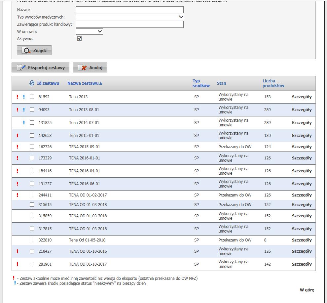Viewport: 327px width, 303px height.
Task: Click the red X icon on Anuluj
Action: pyautogui.click(x=83, y=67)
